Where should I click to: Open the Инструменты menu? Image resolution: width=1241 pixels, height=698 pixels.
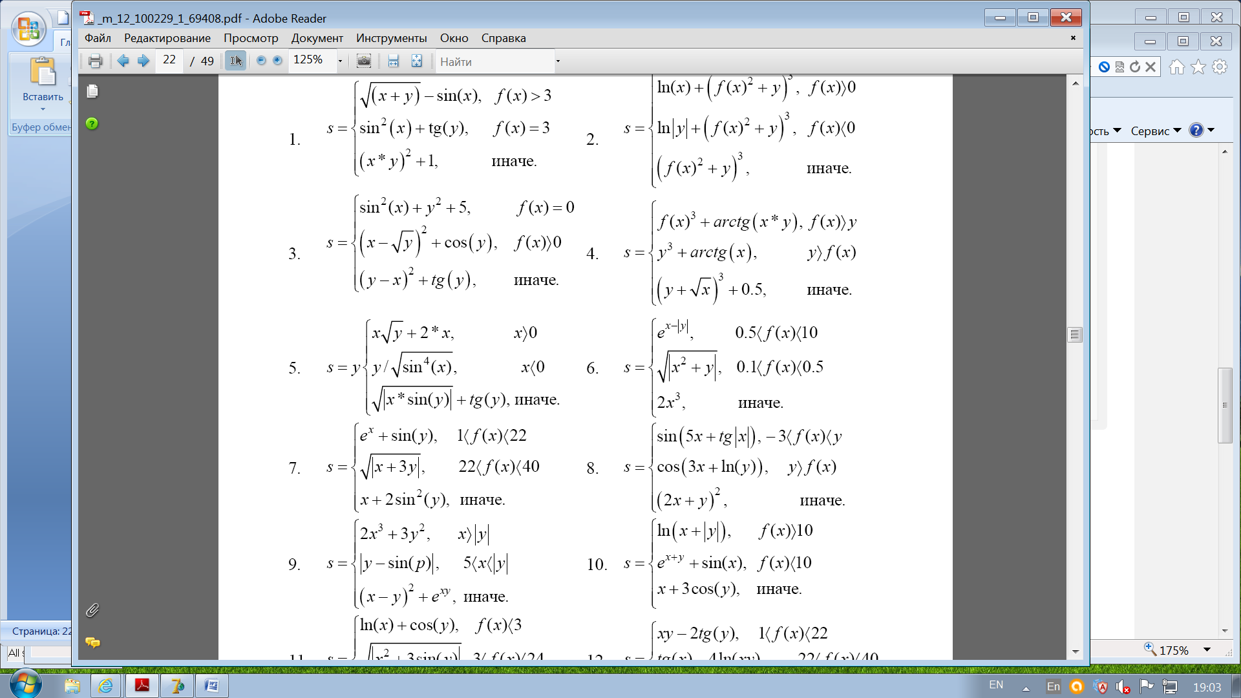tap(391, 38)
